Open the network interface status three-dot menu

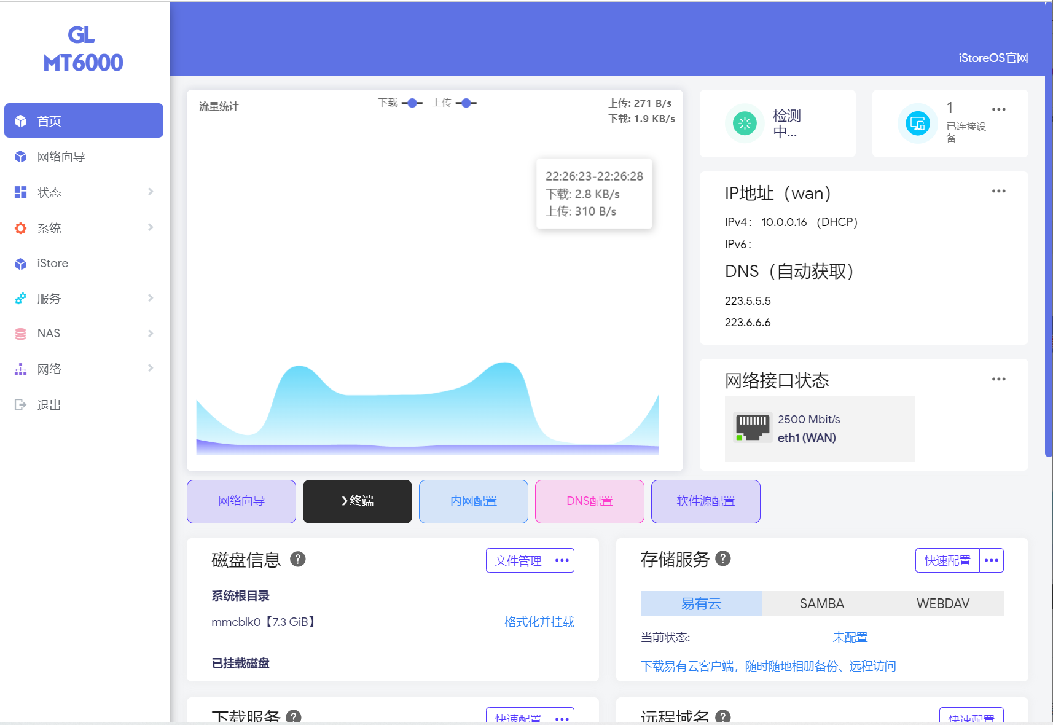998,379
